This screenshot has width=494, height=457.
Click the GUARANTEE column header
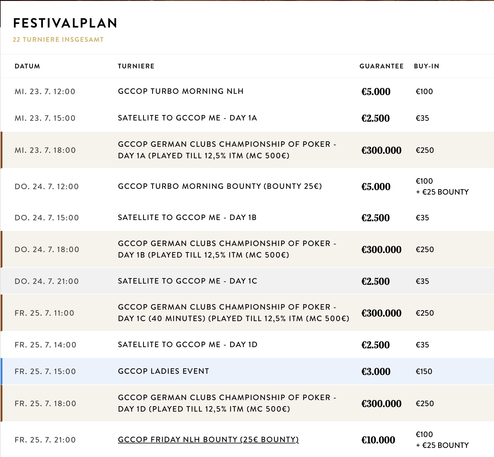[381, 66]
